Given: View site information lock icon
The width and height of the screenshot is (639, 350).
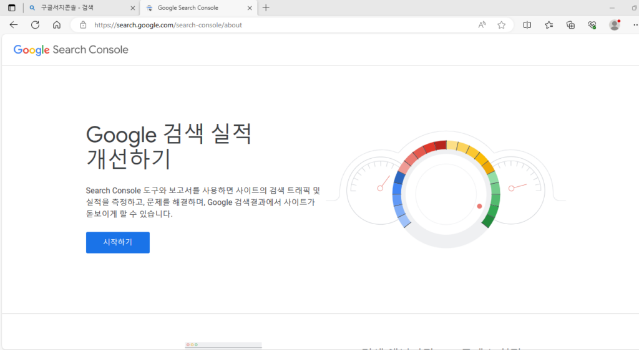Looking at the screenshot, I should [x=83, y=25].
